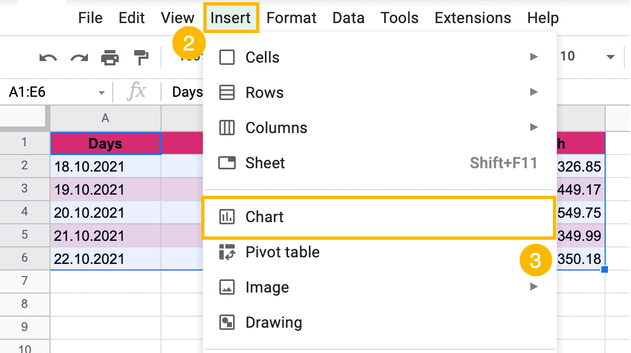Click the Undo icon
Viewport: 631px width, 353px height.
(49, 57)
